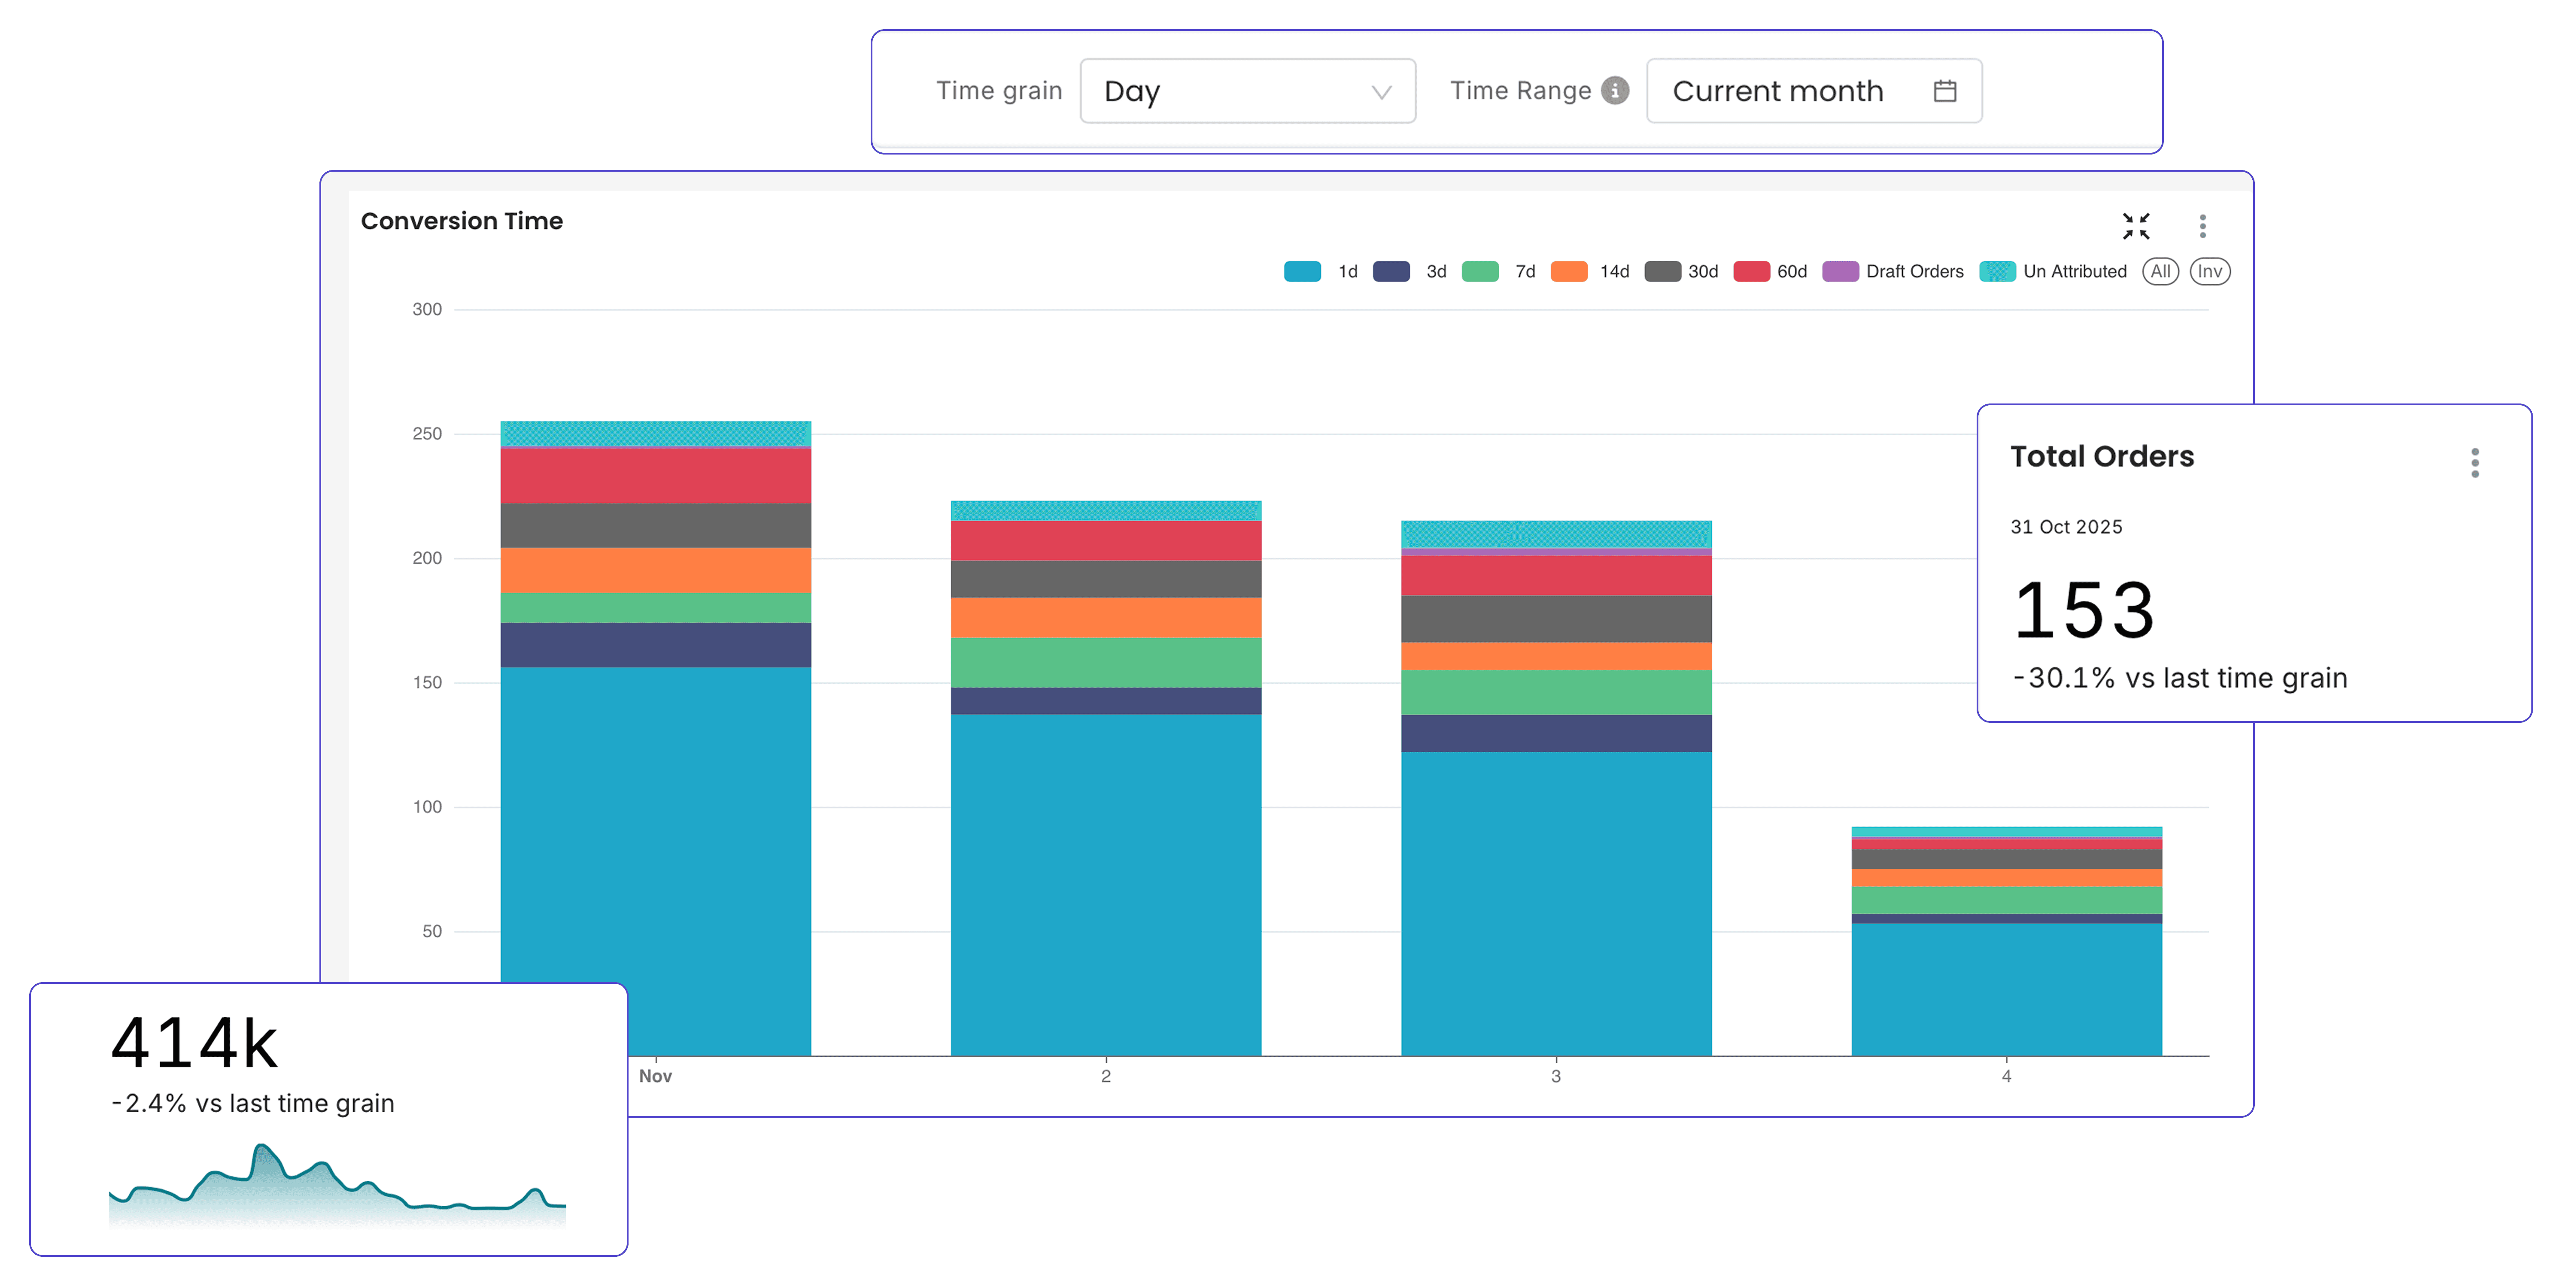The height and width of the screenshot is (1286, 2576).
Task: Open Conversion Time chart three-dot menu
Action: tap(2202, 226)
